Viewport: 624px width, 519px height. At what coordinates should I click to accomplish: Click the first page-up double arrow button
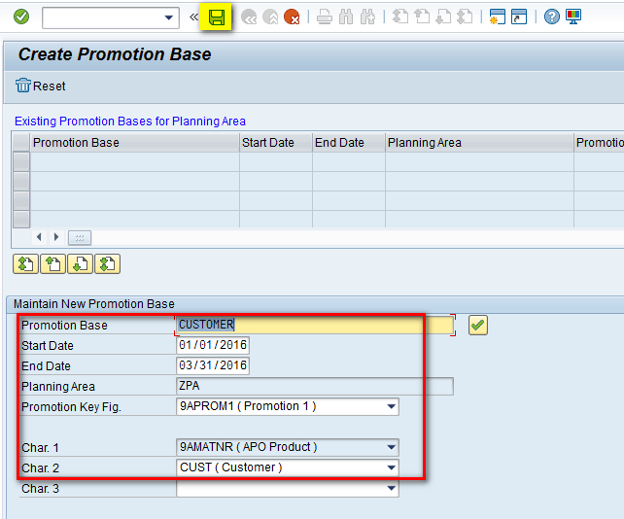point(25,263)
